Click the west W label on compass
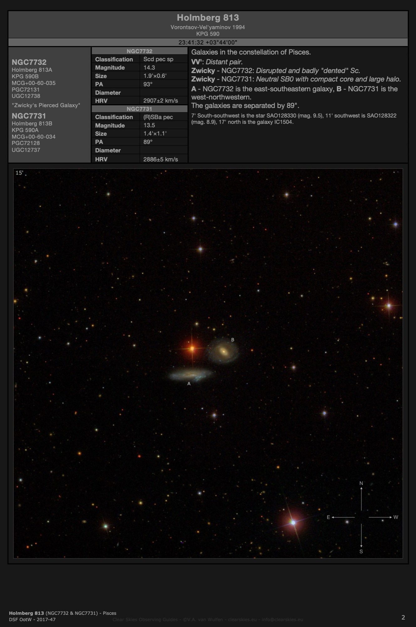The width and height of the screenshot is (416, 627). (x=396, y=517)
